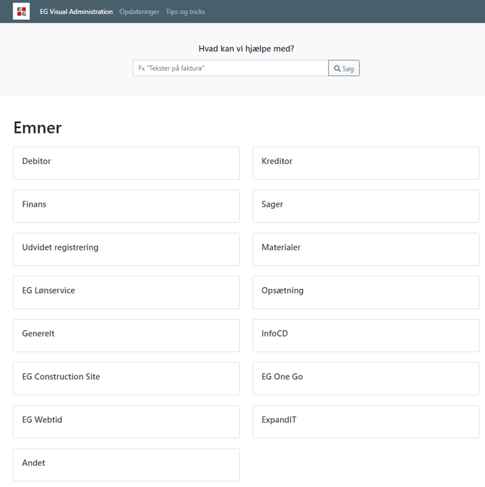
Task: Select the ExpandIT topic card
Action: [365, 421]
